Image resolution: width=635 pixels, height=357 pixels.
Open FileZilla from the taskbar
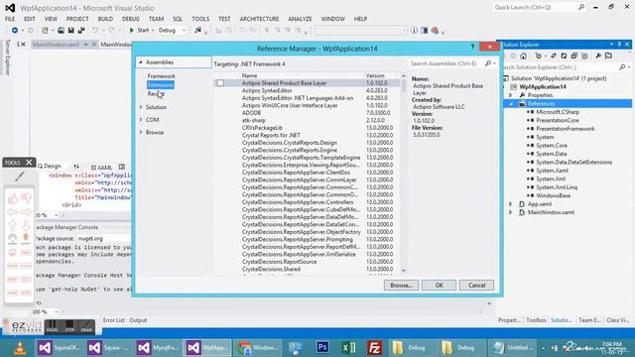pyautogui.click(x=375, y=348)
